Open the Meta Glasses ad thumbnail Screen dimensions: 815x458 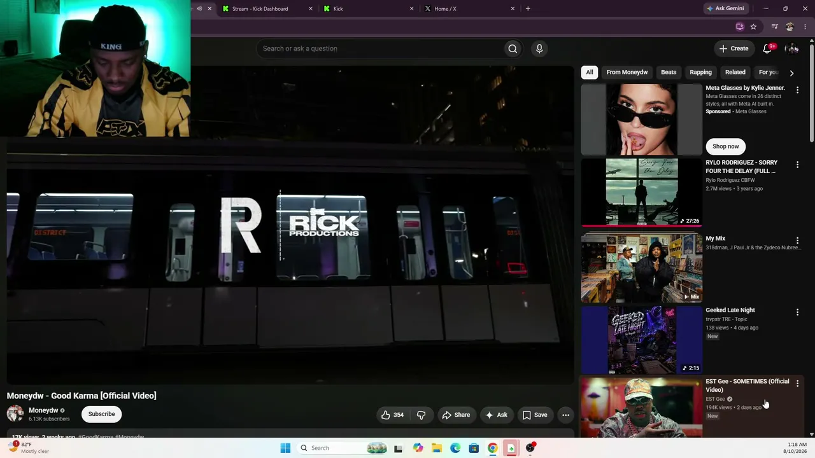coord(641,119)
